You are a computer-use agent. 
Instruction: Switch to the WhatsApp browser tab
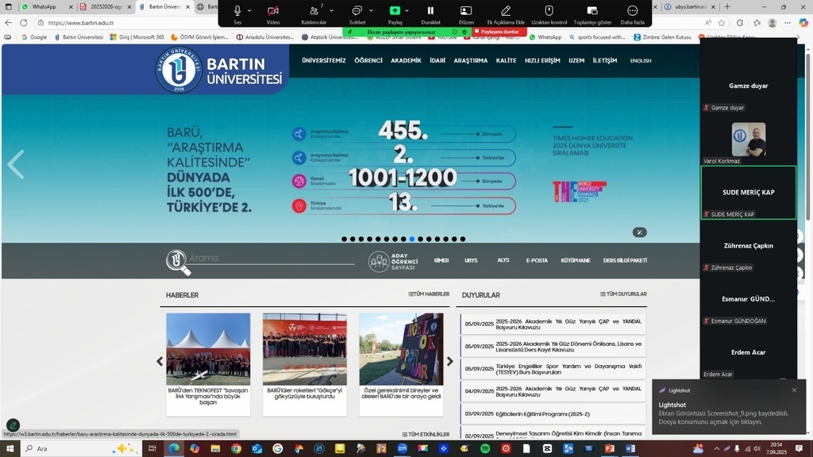pos(47,6)
